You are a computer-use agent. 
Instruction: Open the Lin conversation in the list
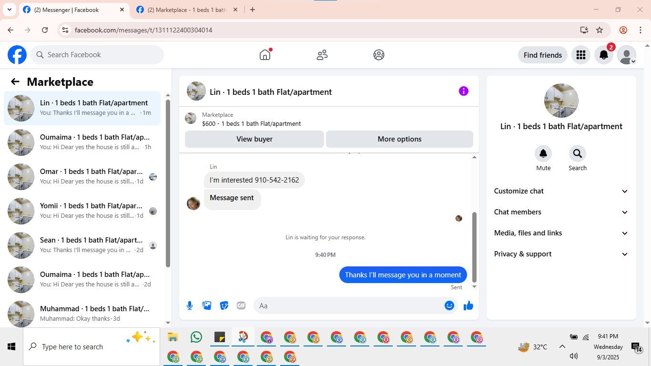pyautogui.click(x=82, y=108)
